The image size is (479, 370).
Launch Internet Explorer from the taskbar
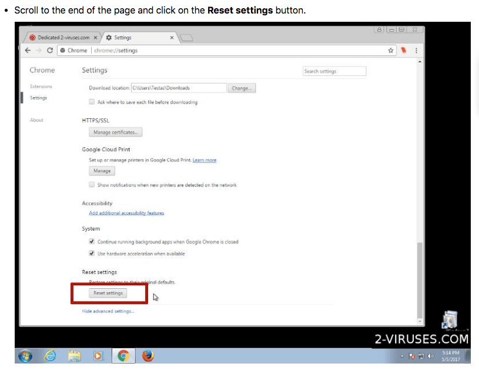(50, 356)
